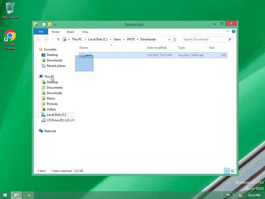Switch to the Share ribbon tab
The height and width of the screenshot is (199, 265).
(70, 32)
